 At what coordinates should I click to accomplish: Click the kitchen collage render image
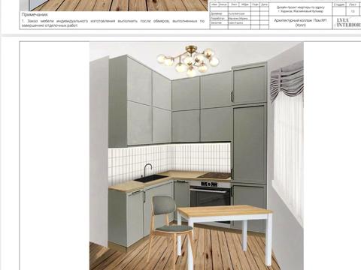coord(196,156)
